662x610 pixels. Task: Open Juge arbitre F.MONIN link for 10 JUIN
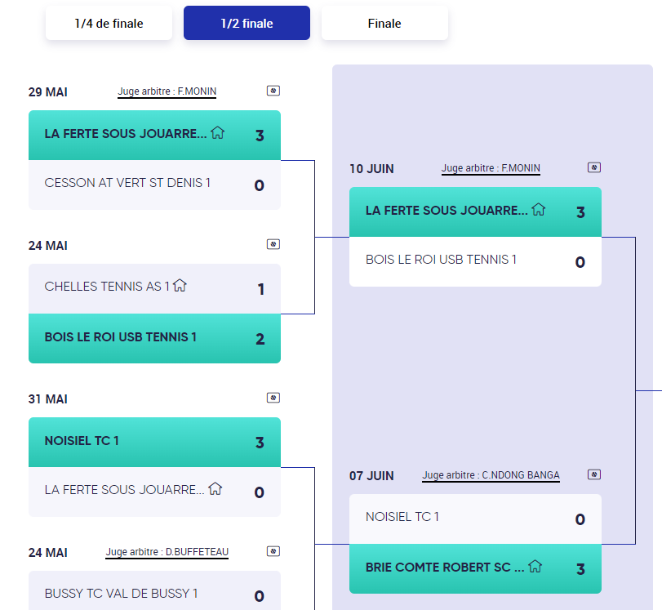[491, 168]
